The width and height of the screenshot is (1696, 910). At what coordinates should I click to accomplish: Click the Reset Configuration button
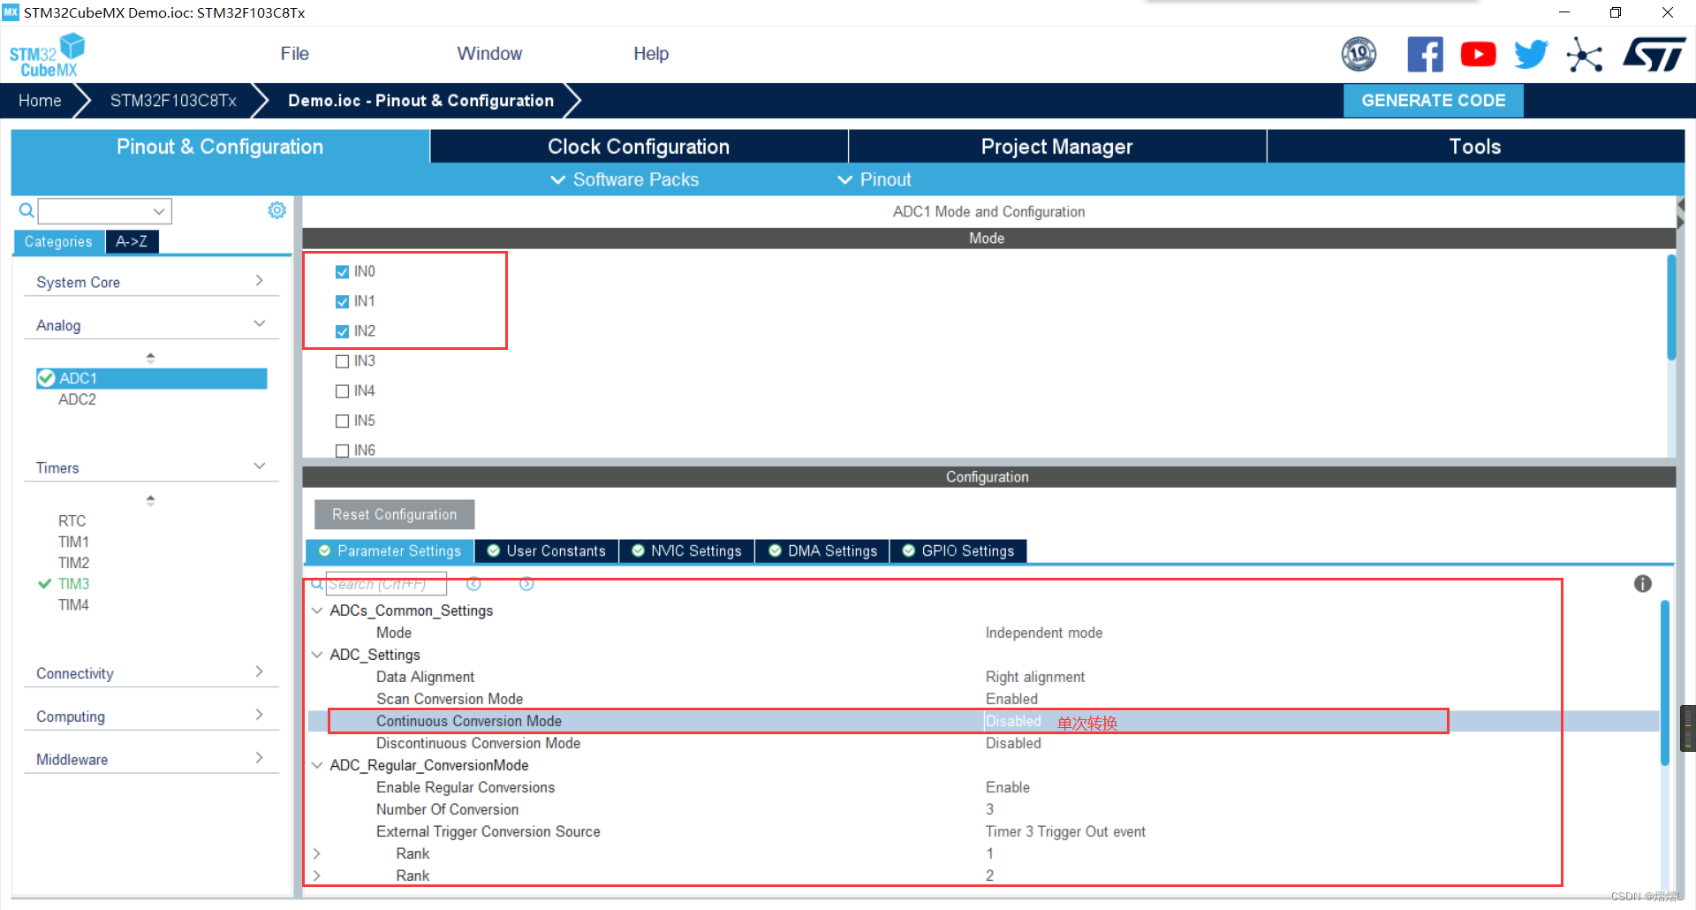click(x=394, y=514)
